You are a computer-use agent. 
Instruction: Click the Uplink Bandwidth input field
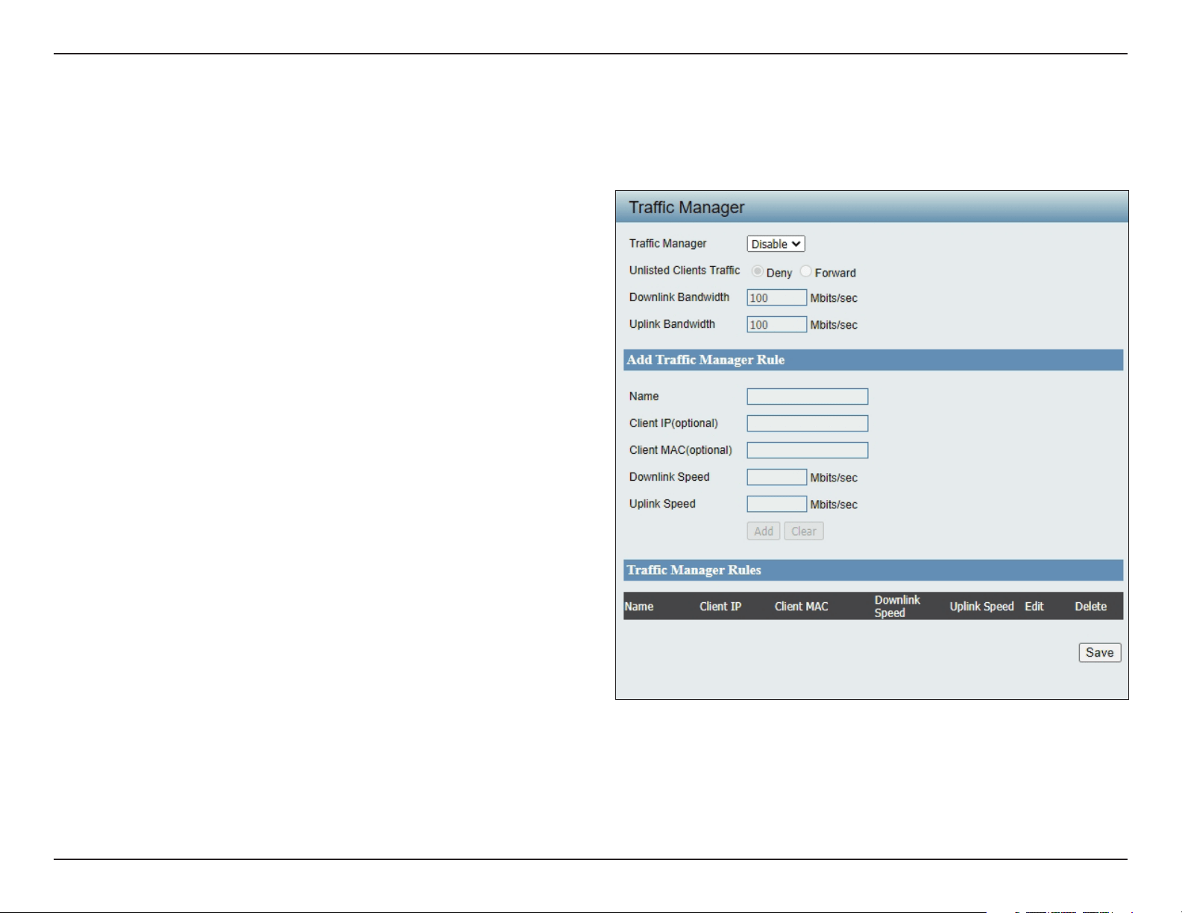click(x=777, y=324)
